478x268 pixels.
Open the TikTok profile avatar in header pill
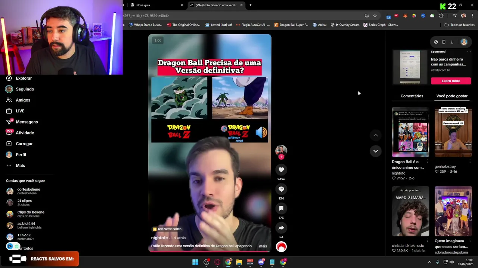[x=464, y=42]
